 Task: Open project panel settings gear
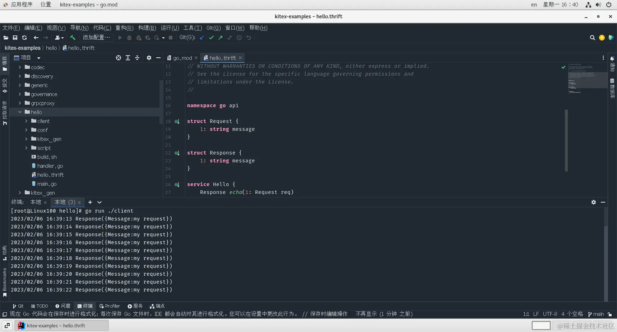point(149,58)
